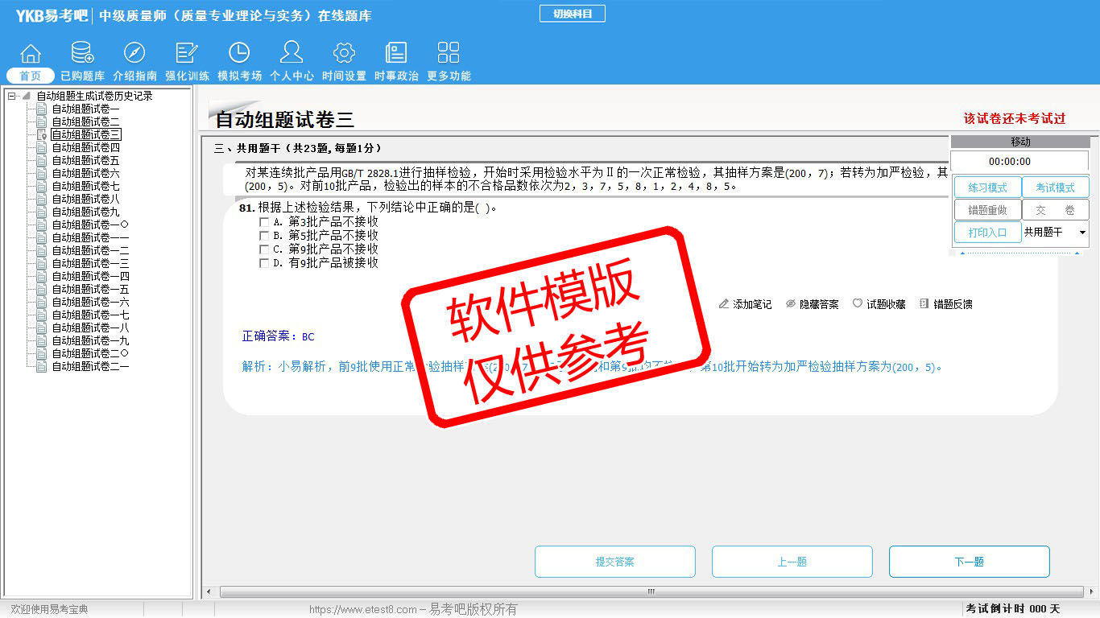Click the 下一题 button
Image resolution: width=1100 pixels, height=618 pixels.
(x=969, y=562)
